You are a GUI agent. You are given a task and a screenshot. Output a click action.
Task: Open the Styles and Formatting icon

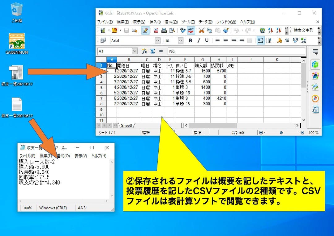click(103, 40)
